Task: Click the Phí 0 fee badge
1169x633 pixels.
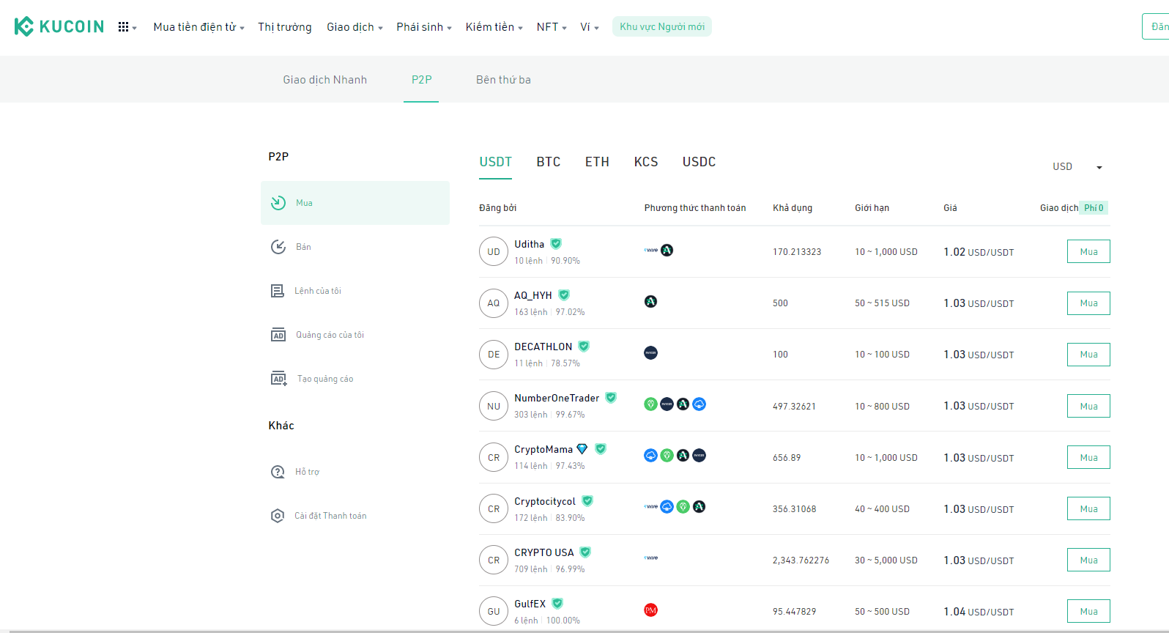Action: click(x=1094, y=208)
